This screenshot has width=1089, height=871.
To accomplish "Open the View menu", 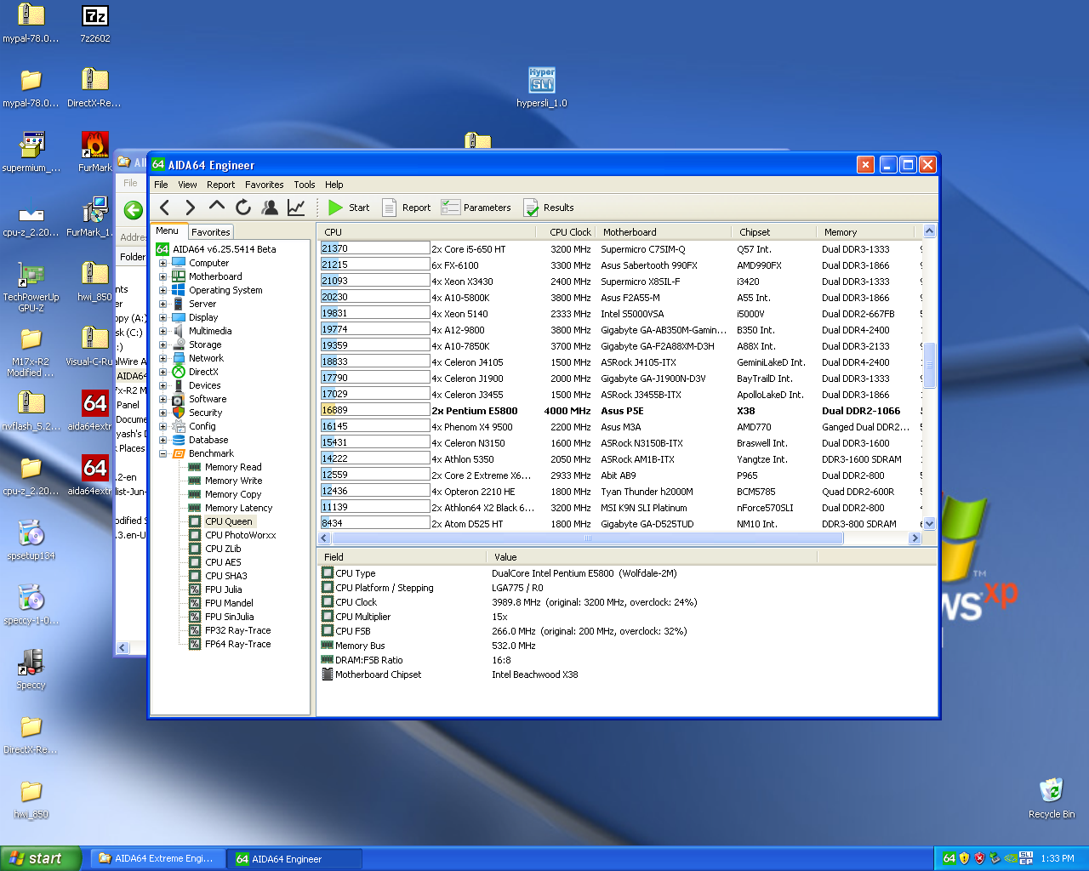I will 187,185.
